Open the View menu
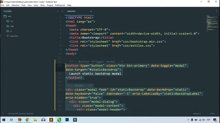Viewport: 220px width, 123px height. [x=30, y=5]
